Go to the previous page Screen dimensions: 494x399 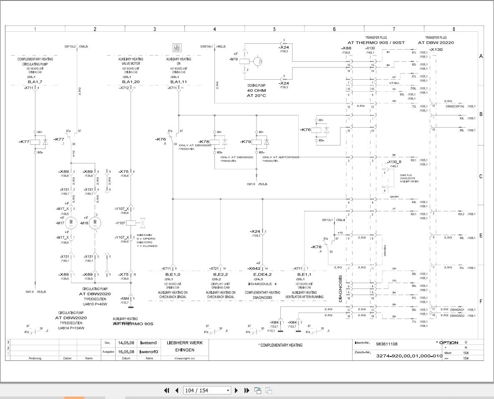pyautogui.click(x=177, y=391)
